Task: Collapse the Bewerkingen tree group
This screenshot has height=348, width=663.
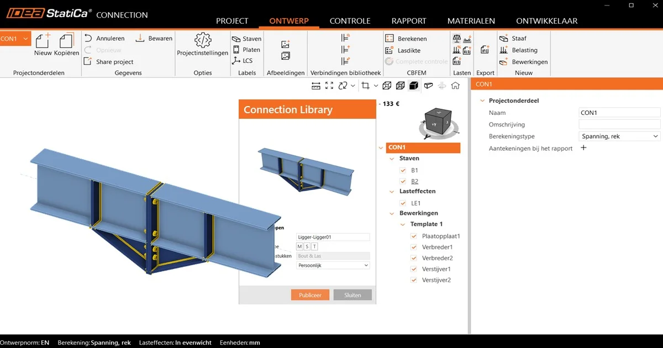Action: point(392,213)
